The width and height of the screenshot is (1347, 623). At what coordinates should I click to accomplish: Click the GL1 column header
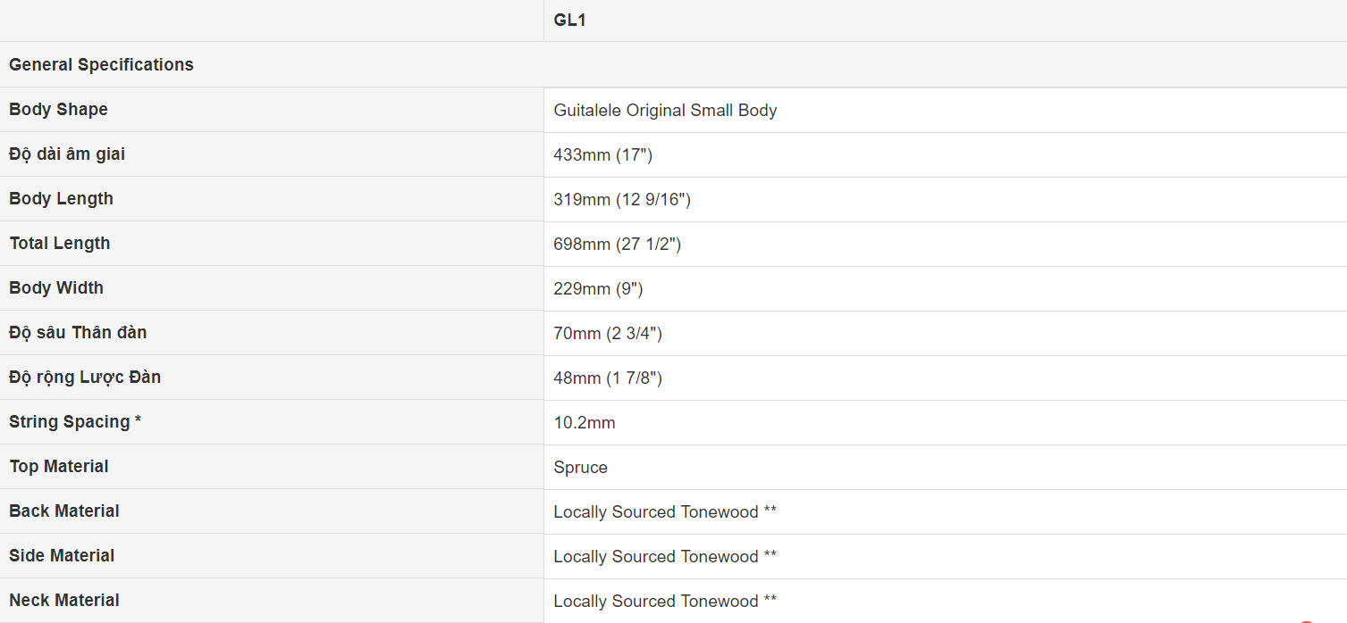pyautogui.click(x=569, y=21)
